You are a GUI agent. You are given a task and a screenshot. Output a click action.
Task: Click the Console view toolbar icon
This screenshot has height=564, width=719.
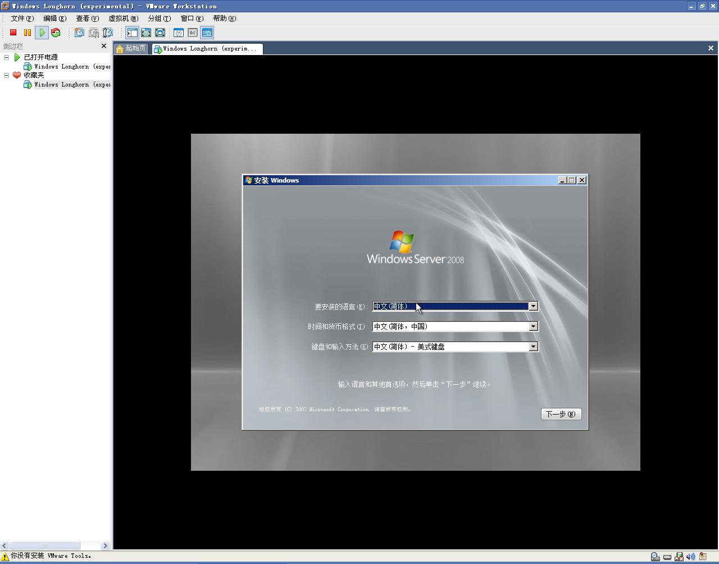[x=207, y=33]
